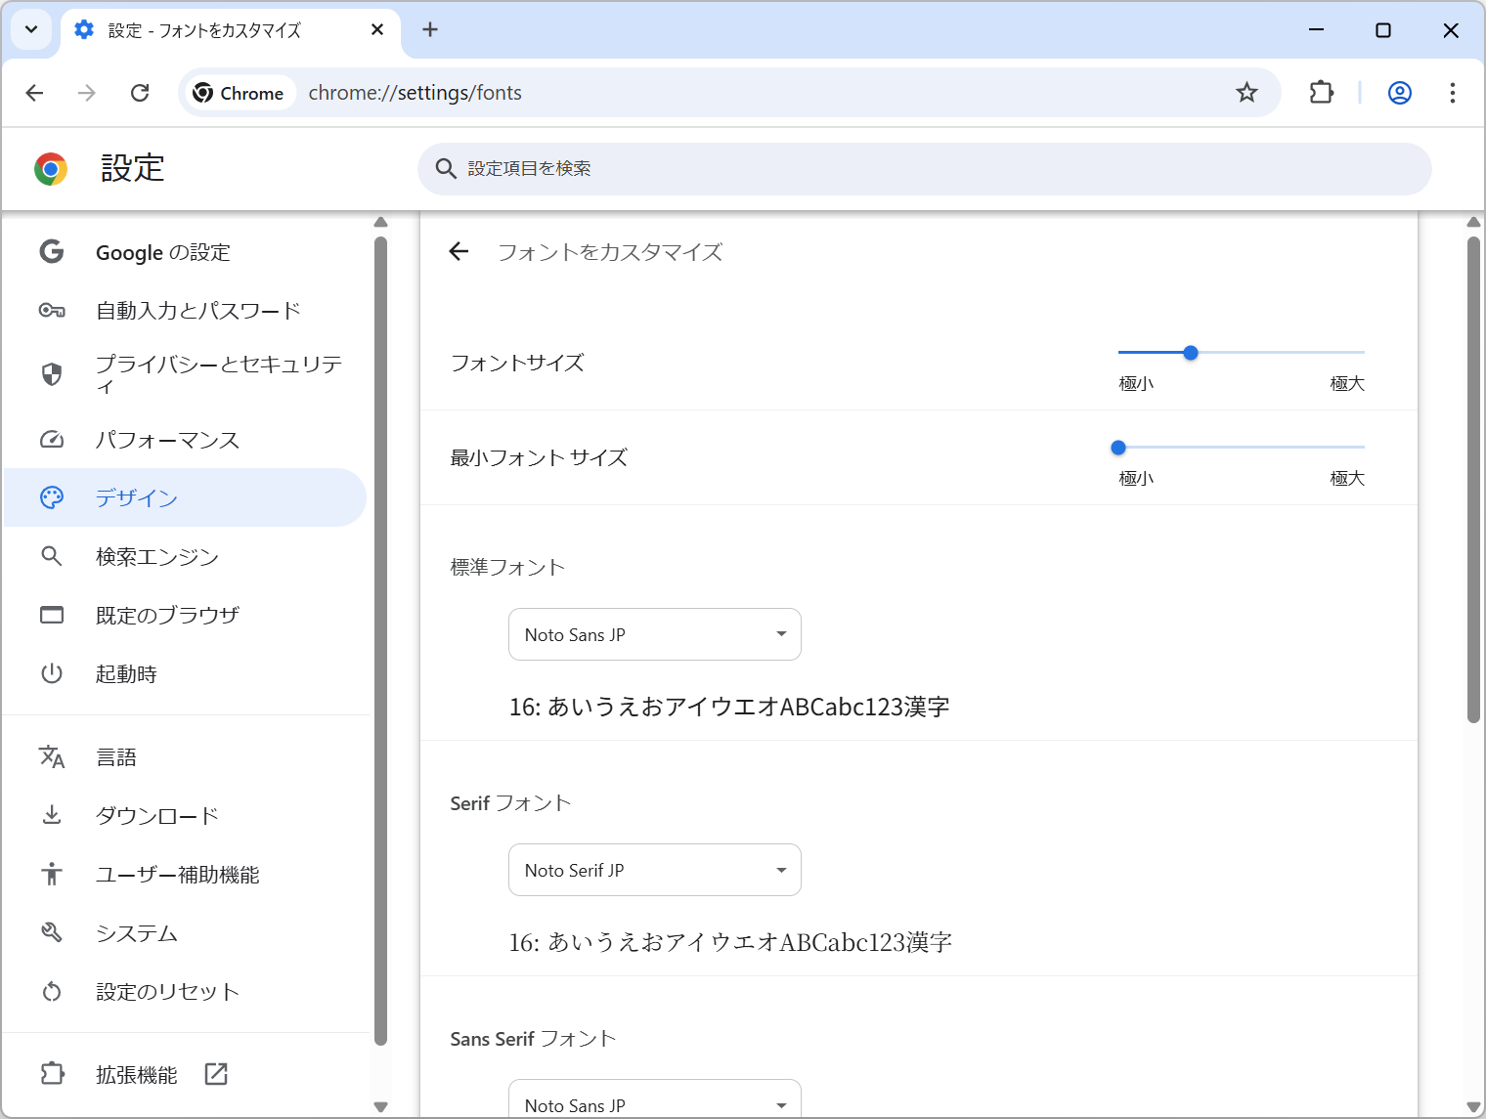
Task: Open ダウンロード settings via the download icon
Action: click(x=52, y=815)
